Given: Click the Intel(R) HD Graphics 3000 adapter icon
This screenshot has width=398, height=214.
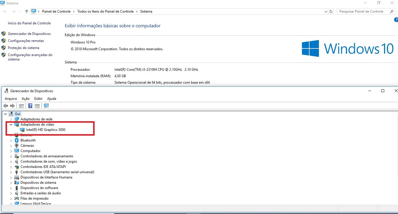Looking at the screenshot, I should click(22, 130).
